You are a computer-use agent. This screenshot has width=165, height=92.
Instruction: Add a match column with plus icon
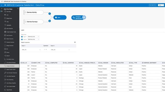75,42
